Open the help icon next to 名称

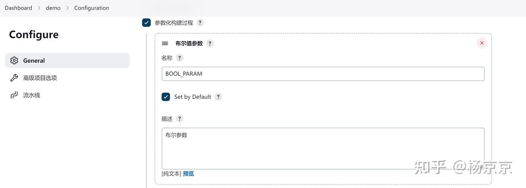(x=179, y=58)
